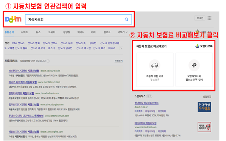226x141 pixels.
Task: Click the direct.samsungfire.com URL text
Action: [51, 132]
